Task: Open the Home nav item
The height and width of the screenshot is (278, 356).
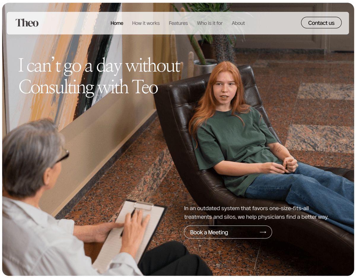Action: 117,23
